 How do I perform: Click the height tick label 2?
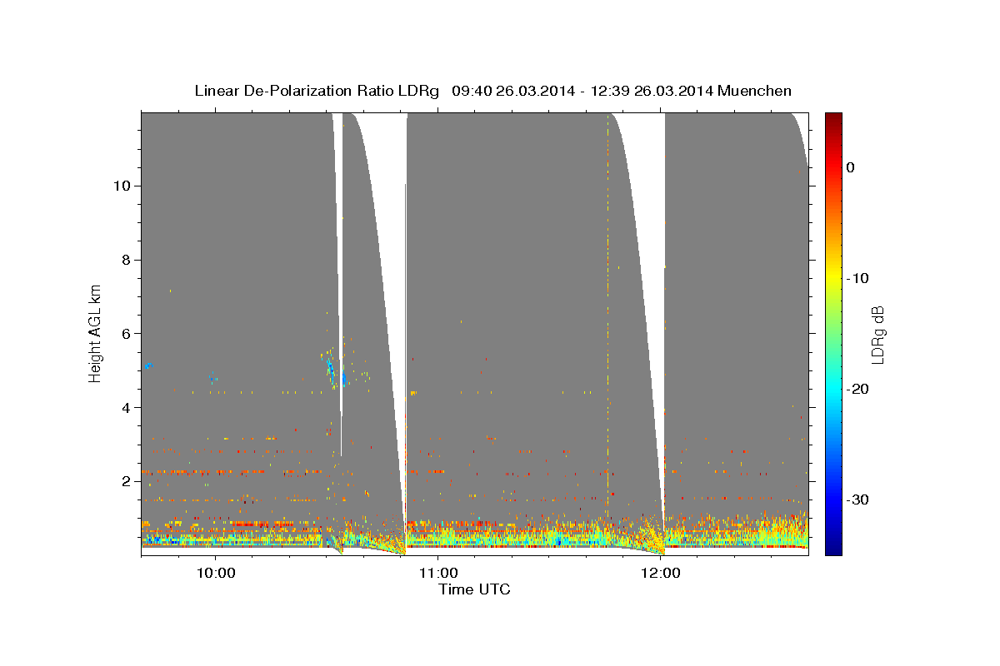coord(126,481)
